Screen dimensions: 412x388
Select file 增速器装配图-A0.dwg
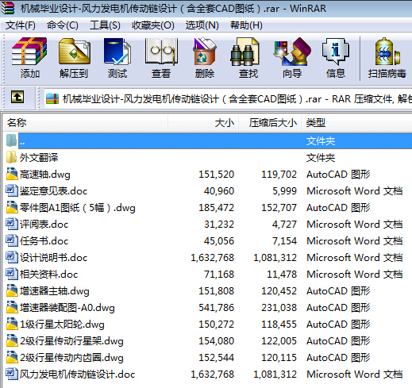pos(67,308)
